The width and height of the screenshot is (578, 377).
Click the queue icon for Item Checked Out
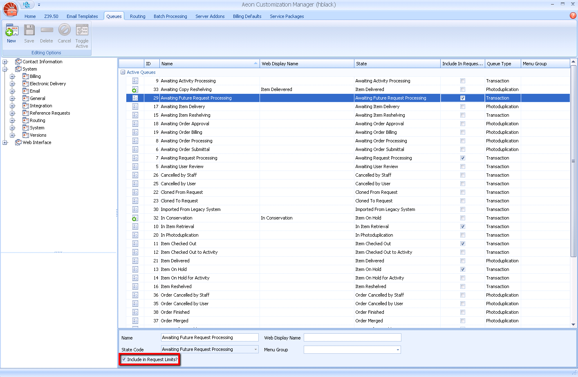click(135, 244)
